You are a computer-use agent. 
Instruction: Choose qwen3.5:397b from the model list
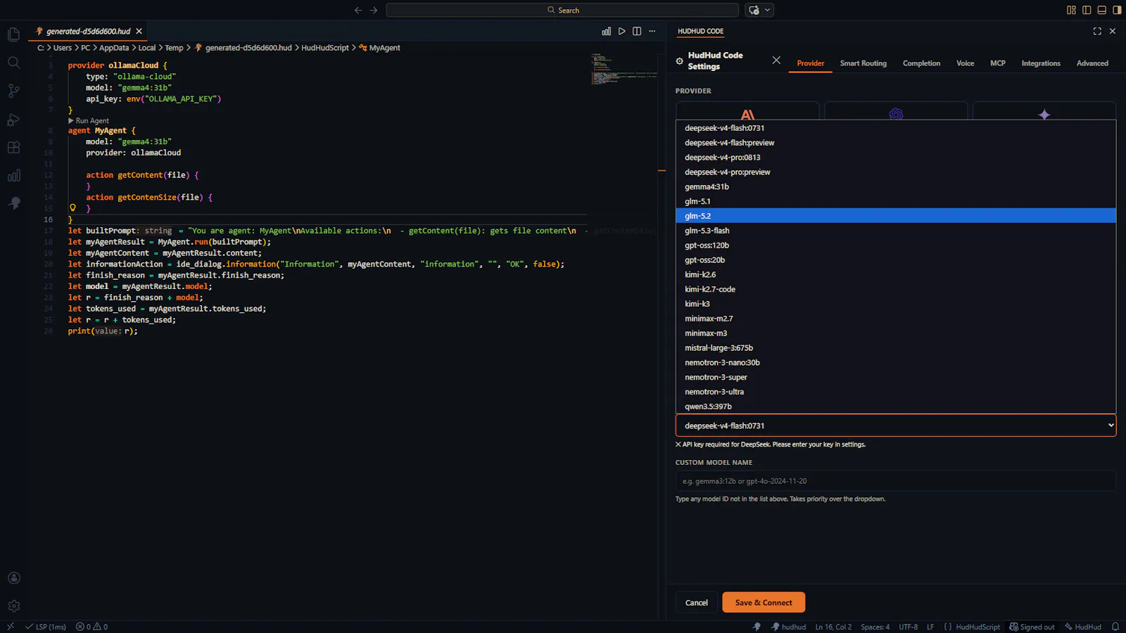896,407
